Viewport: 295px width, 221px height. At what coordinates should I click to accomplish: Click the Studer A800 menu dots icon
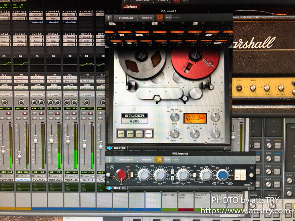coord(110,18)
